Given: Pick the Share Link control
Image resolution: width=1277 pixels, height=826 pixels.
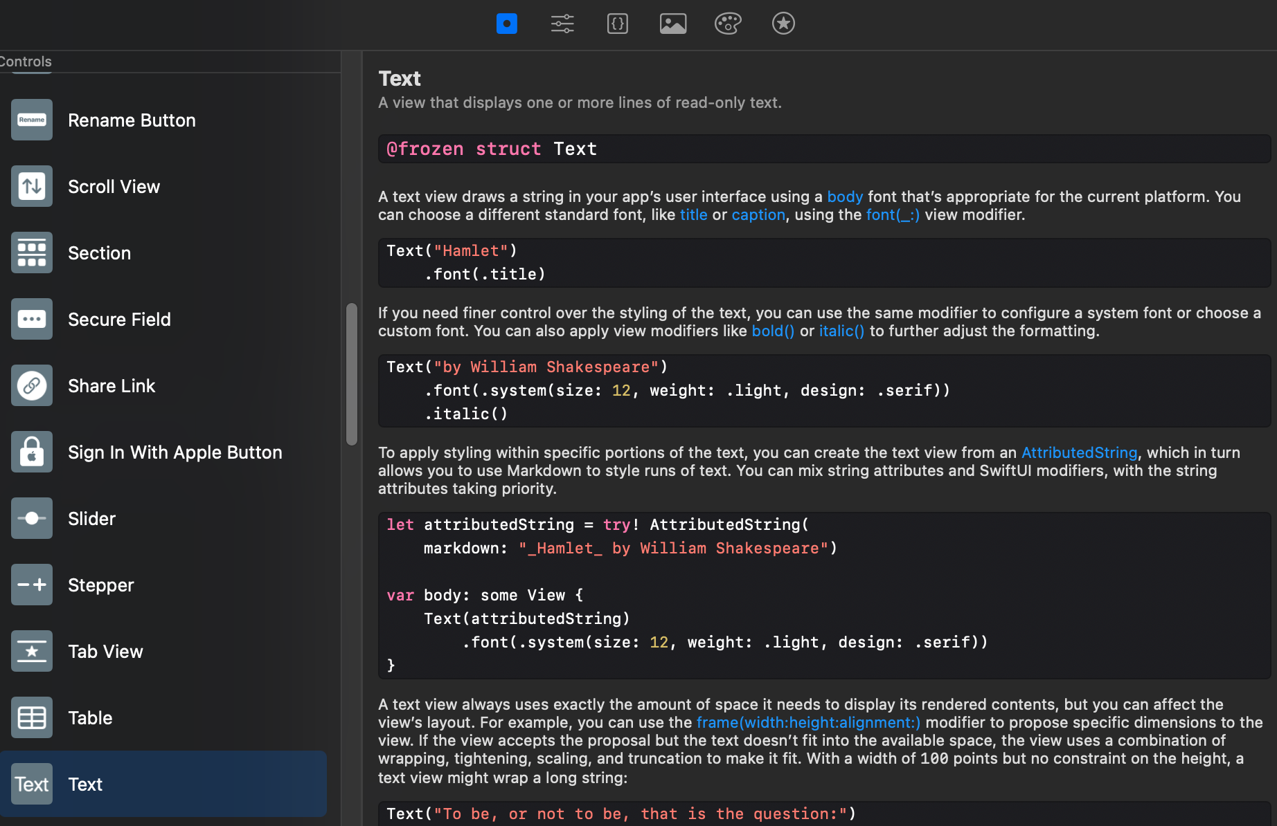Looking at the screenshot, I should click(111, 386).
